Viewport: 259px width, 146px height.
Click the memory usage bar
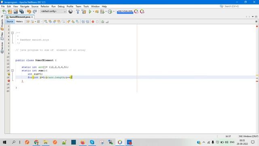click(x=125, y=12)
